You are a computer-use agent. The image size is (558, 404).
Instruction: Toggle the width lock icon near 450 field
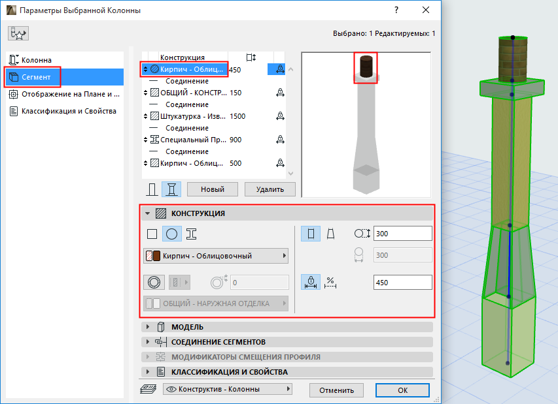coord(310,281)
